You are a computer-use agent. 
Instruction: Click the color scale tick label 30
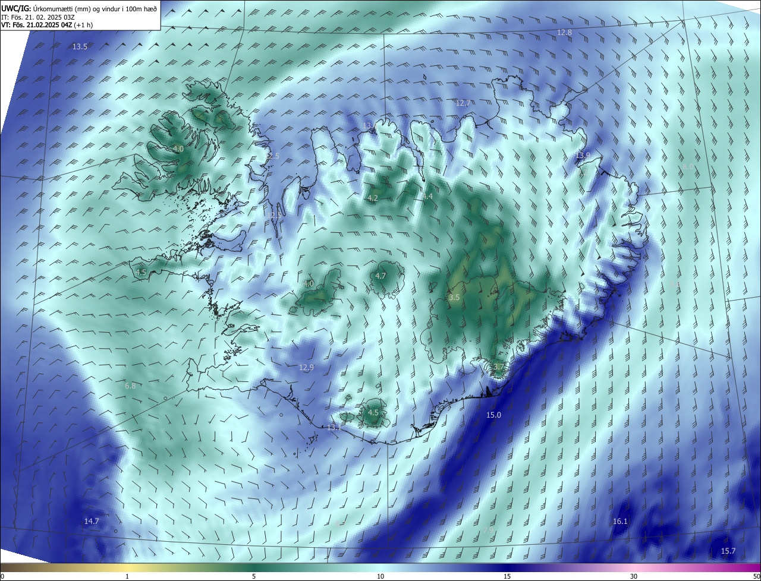(634, 576)
